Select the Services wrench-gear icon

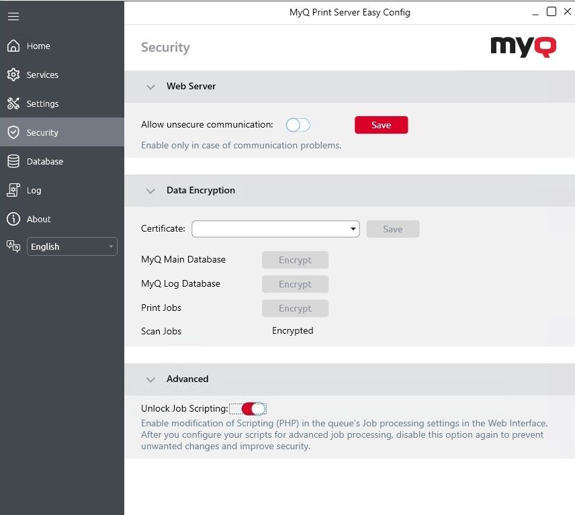click(13, 75)
